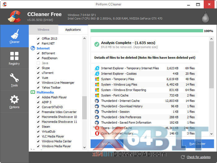Click Opera icon beside Internet Cache
Screen dimensions: 217x163
(97, 128)
